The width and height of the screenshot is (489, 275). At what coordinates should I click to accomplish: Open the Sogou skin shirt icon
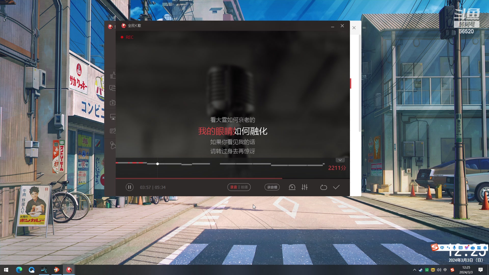point(467,248)
